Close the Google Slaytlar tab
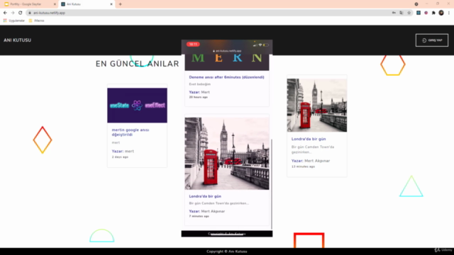454x255 pixels. [x=55, y=4]
